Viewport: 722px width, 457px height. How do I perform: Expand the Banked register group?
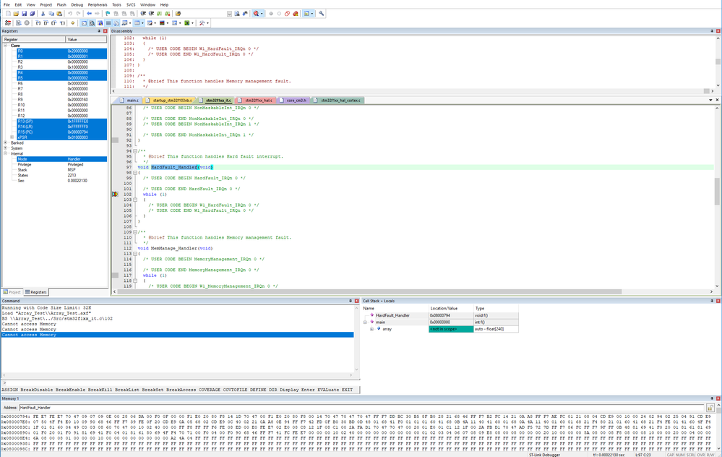pyautogui.click(x=6, y=143)
